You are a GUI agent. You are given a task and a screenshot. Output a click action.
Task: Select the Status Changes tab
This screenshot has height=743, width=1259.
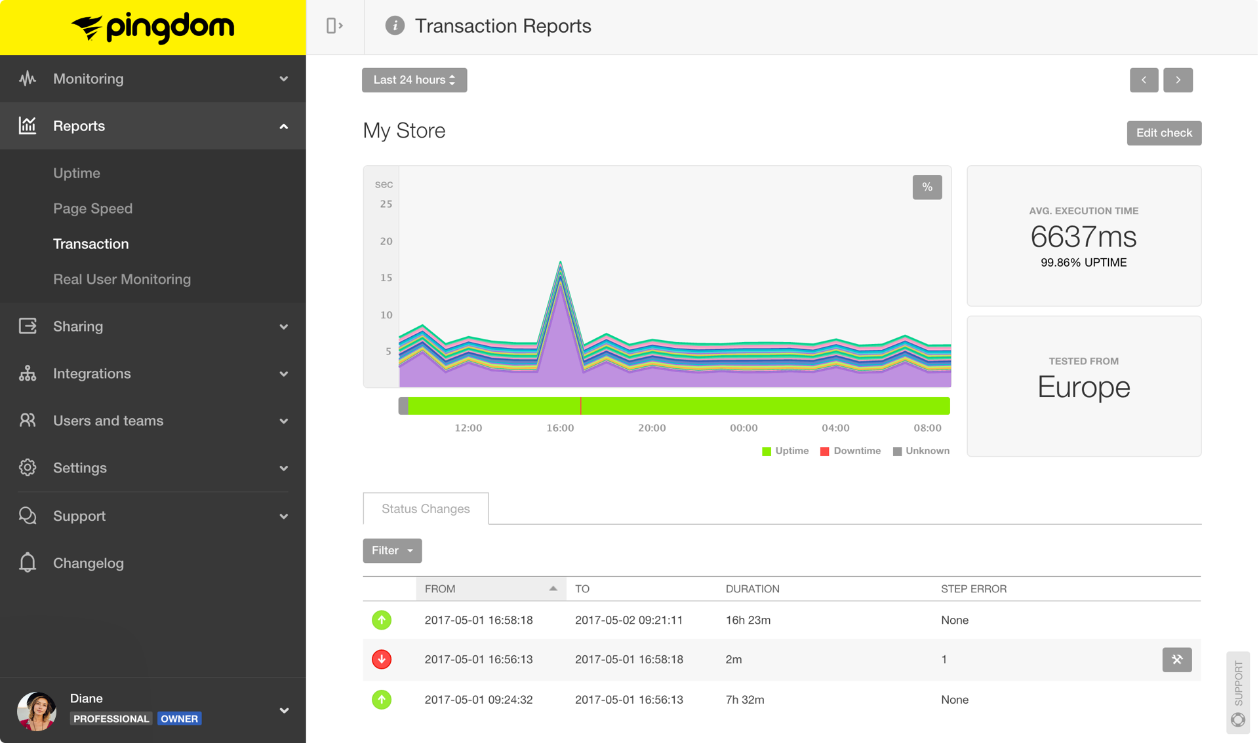pos(426,508)
